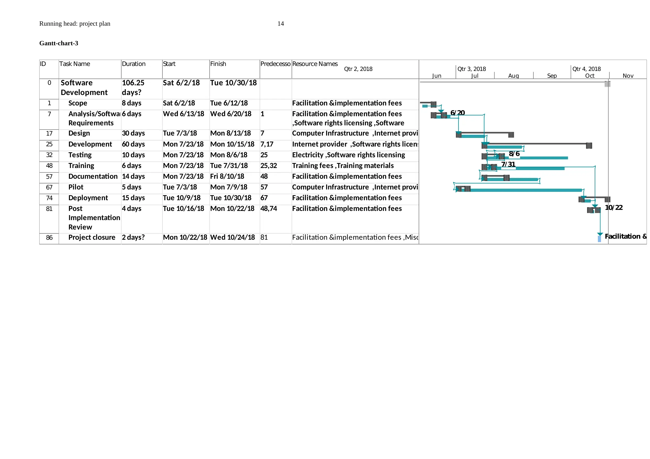Click the 7/31 bar label in Gantt chart

pos(509,165)
